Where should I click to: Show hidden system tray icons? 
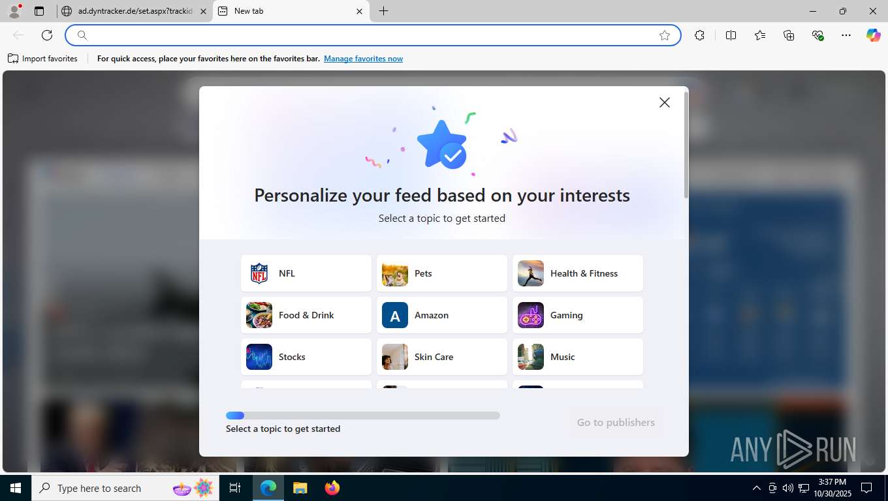pos(756,488)
